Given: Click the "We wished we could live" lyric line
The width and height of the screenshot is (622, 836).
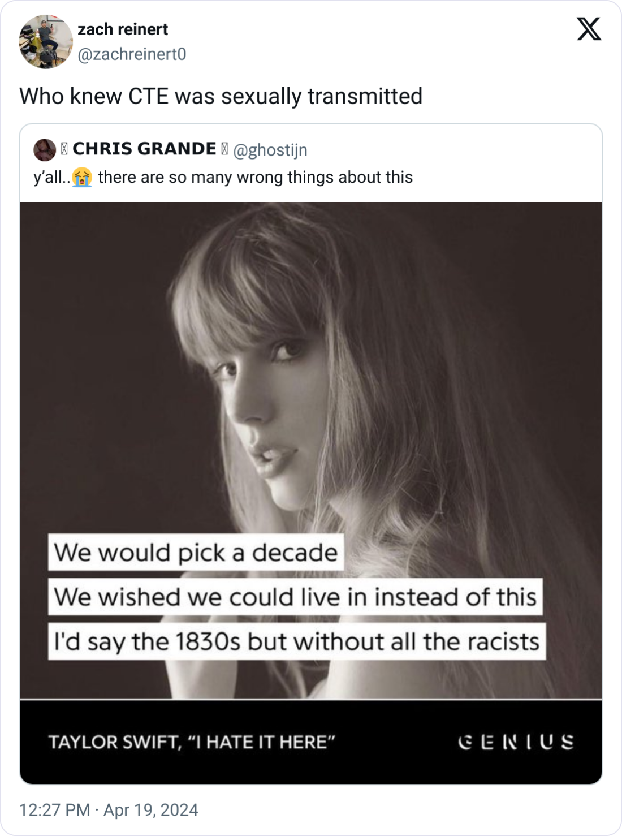Looking at the screenshot, I should click(295, 597).
